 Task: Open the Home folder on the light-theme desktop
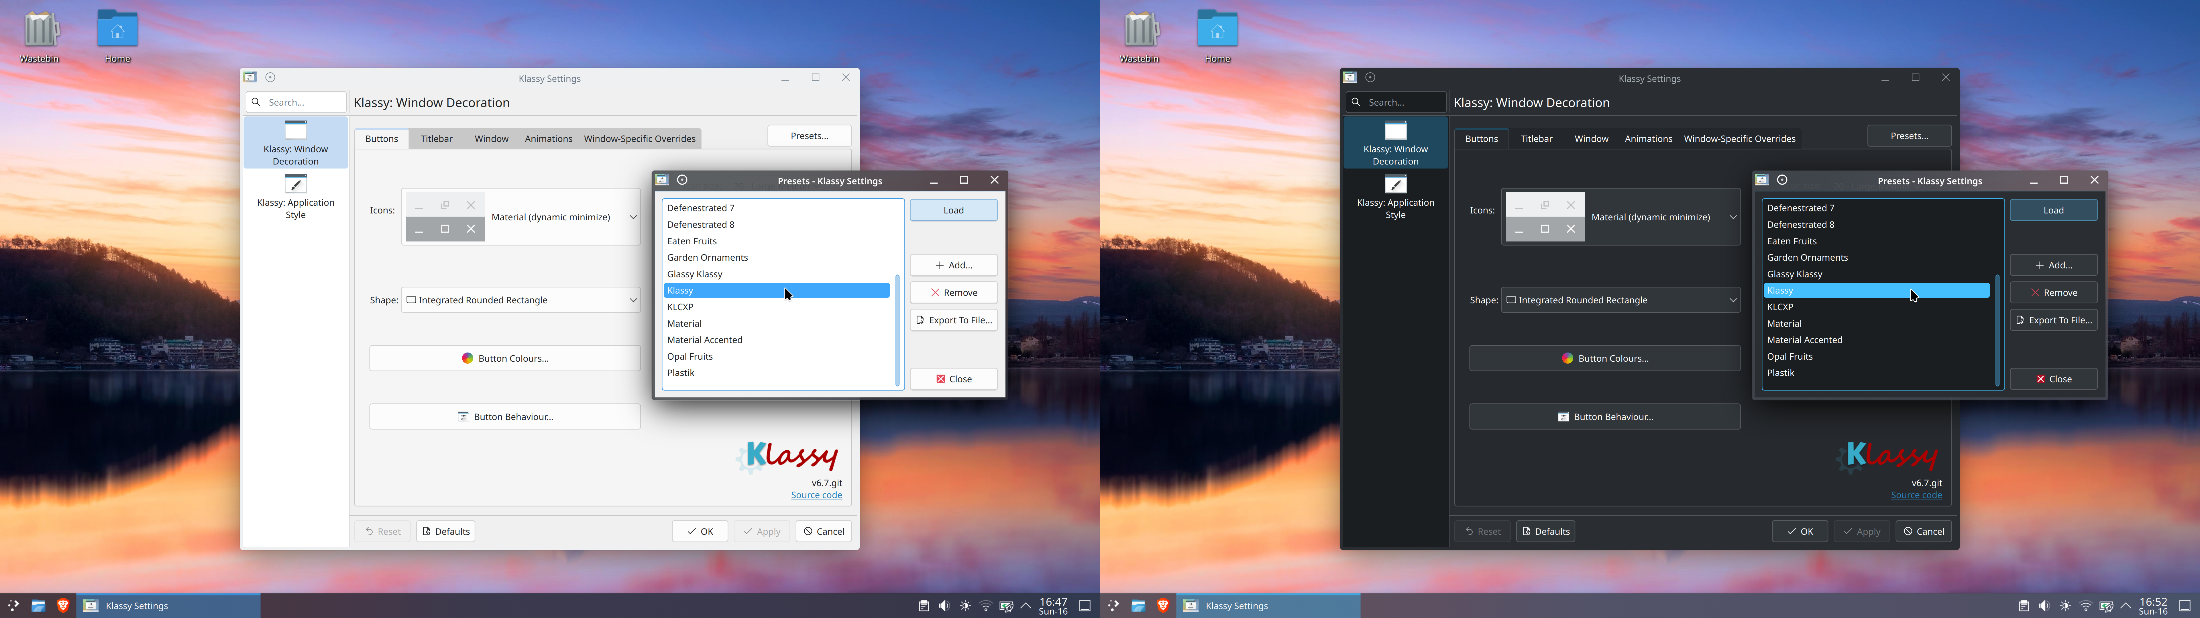pyautogui.click(x=118, y=36)
